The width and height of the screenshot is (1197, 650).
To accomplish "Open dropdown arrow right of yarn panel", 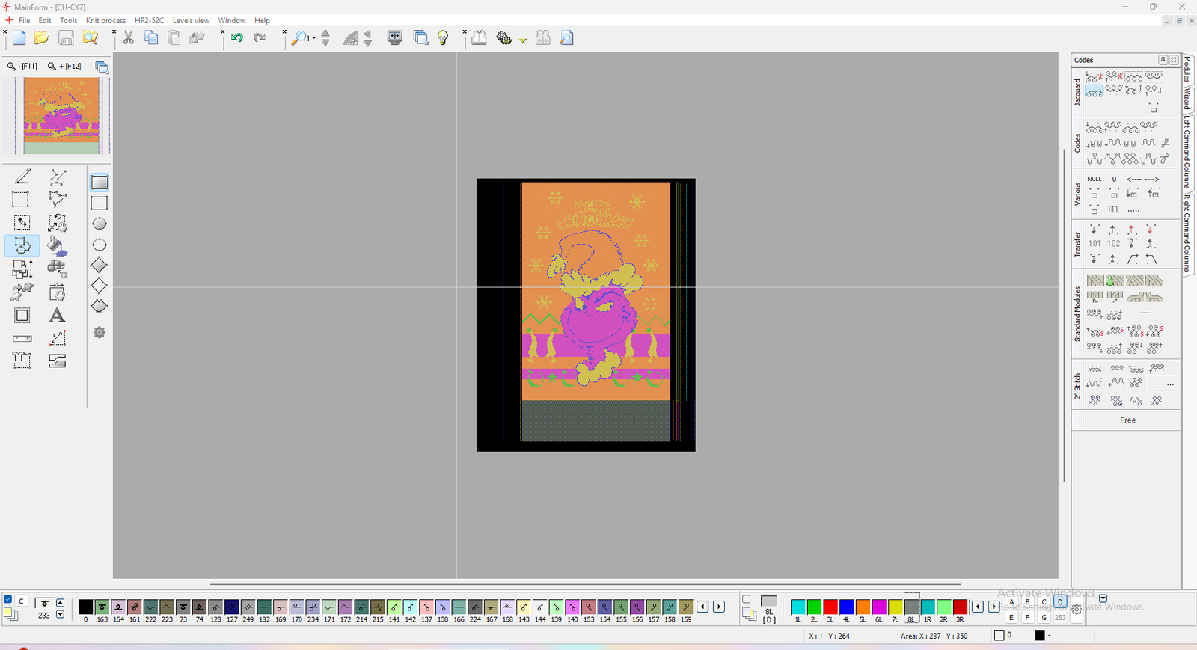I will coord(1103,598).
